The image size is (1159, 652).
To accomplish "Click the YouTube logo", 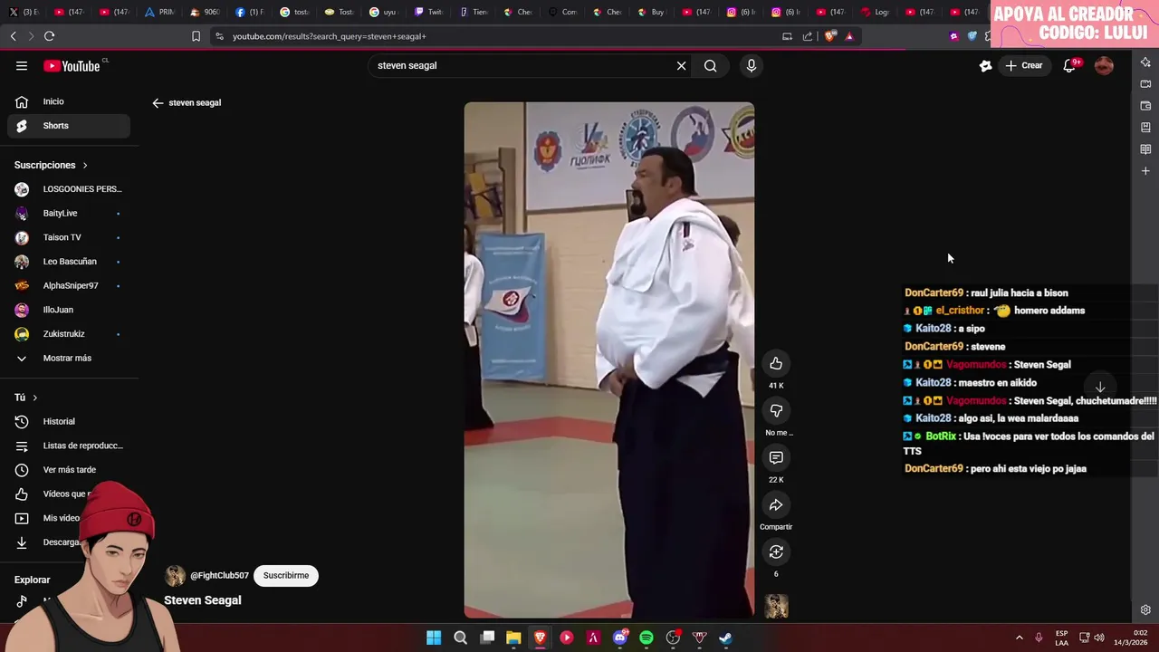I will pyautogui.click(x=72, y=65).
